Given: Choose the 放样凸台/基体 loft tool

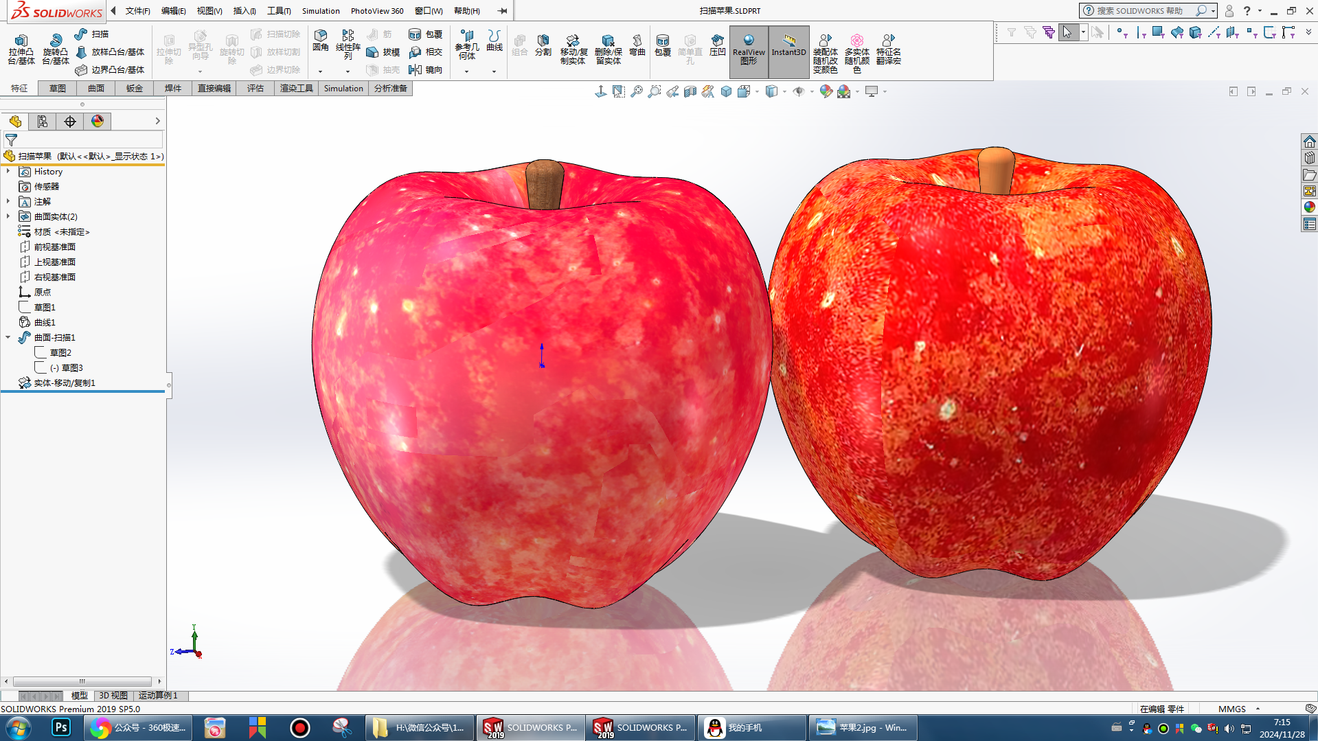Looking at the screenshot, I should (110, 52).
